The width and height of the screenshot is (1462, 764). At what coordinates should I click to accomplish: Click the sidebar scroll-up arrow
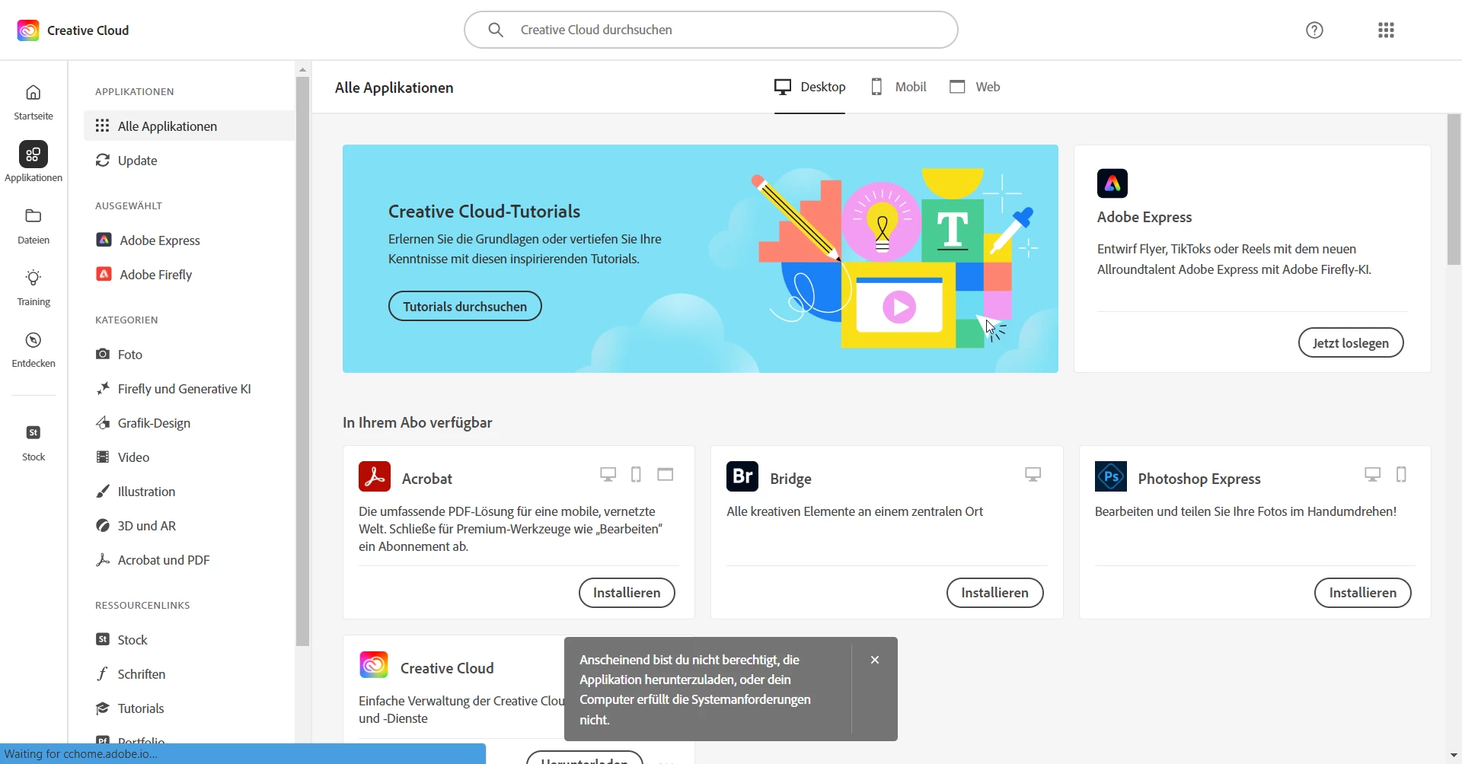[x=303, y=69]
